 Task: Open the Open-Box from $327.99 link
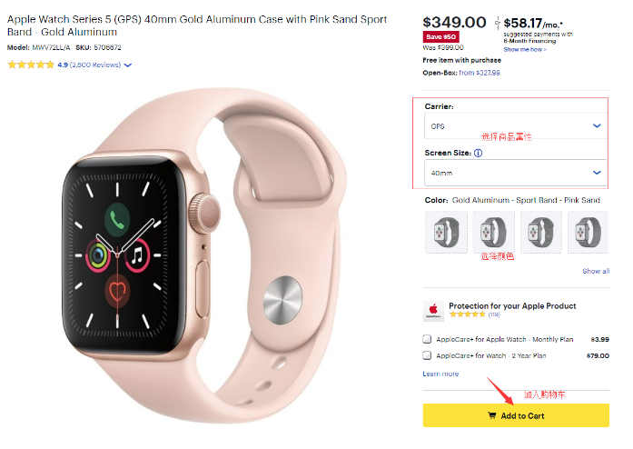click(x=480, y=73)
